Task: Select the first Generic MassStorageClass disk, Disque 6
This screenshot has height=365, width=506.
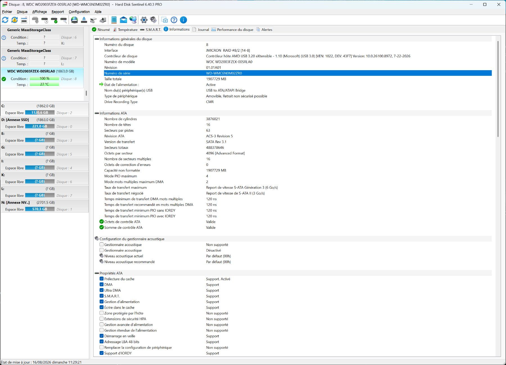Action: pos(42,36)
